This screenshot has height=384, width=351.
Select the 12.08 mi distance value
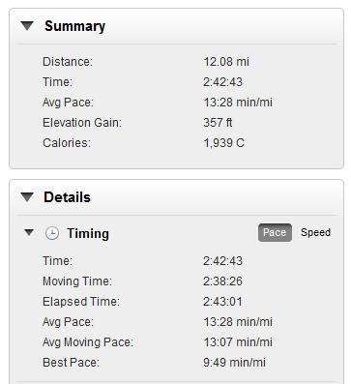[226, 62]
